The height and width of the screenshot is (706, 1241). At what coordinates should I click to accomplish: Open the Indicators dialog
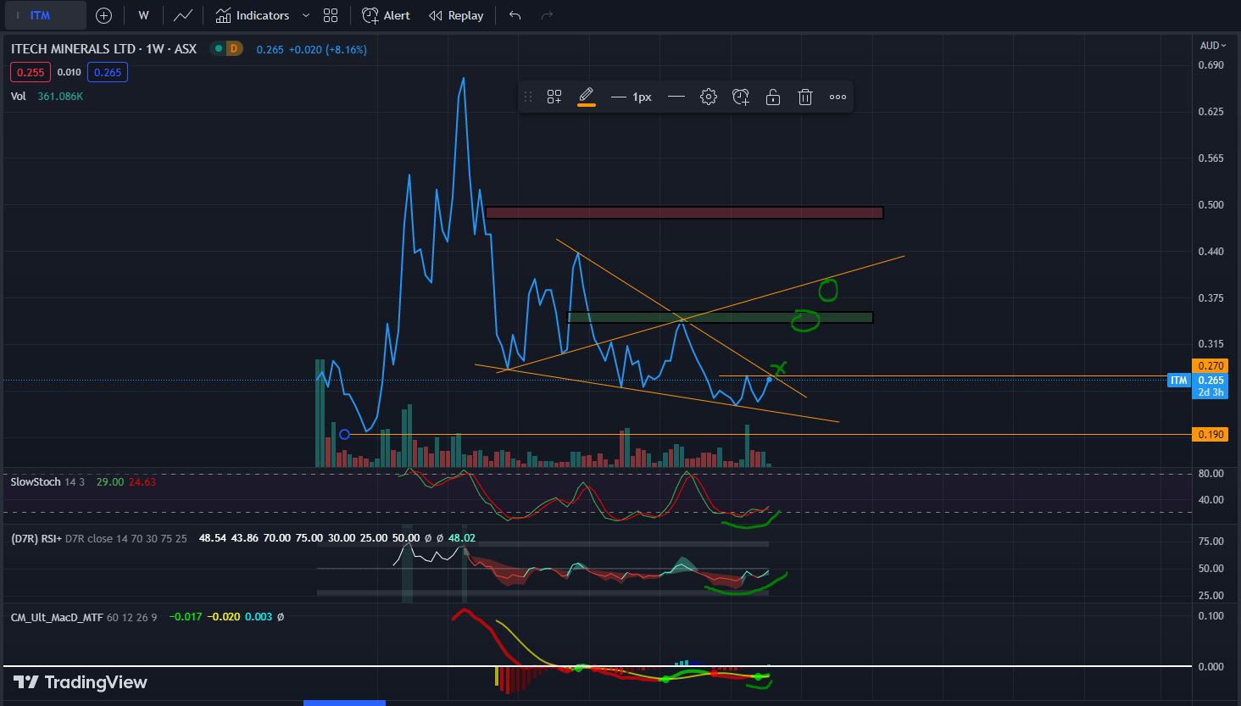click(253, 15)
